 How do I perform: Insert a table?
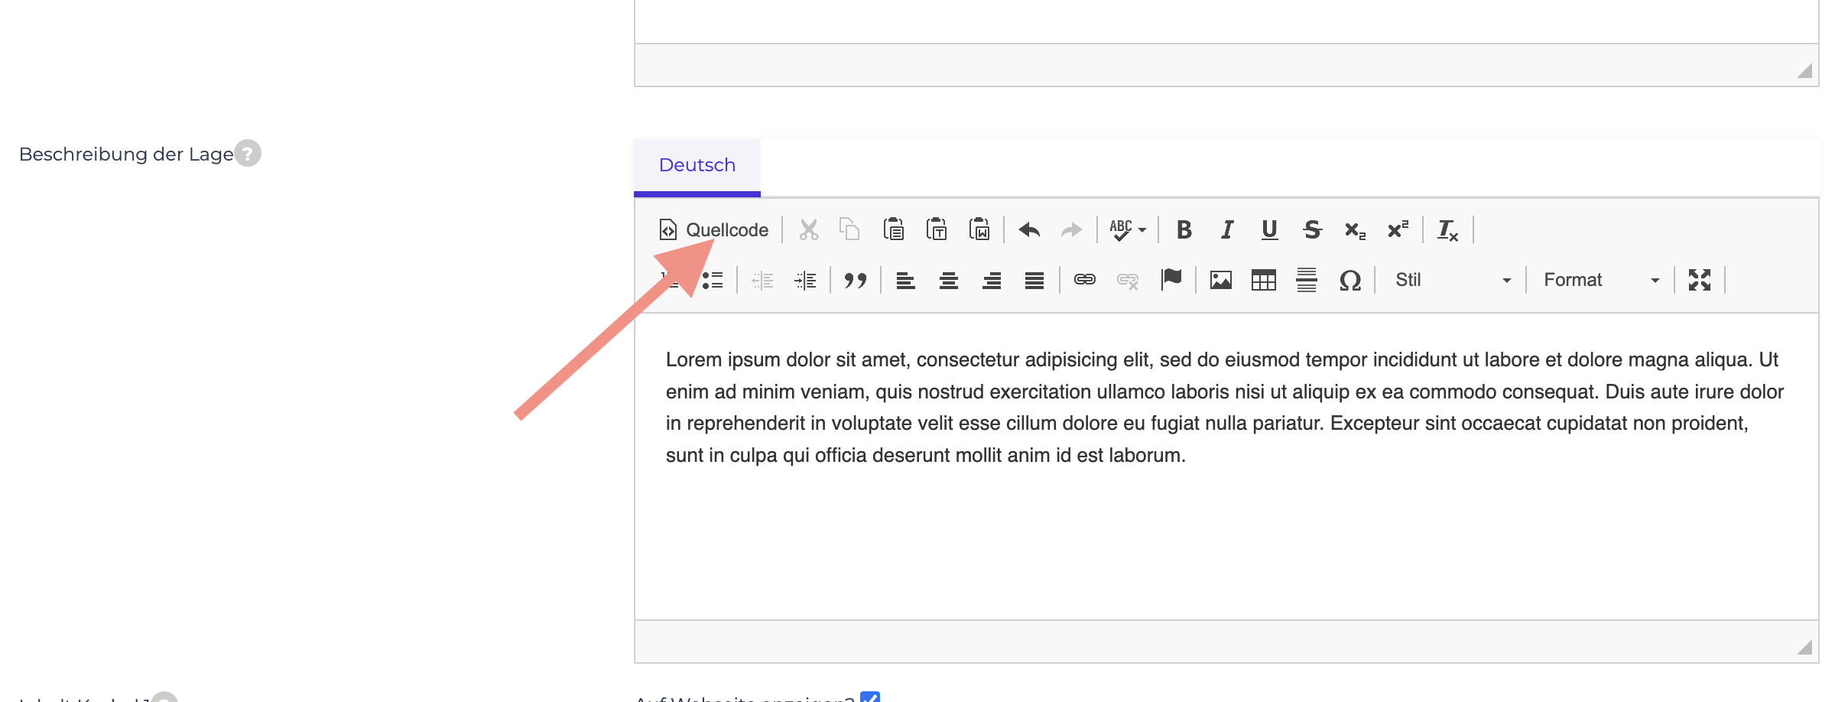pyautogui.click(x=1263, y=280)
